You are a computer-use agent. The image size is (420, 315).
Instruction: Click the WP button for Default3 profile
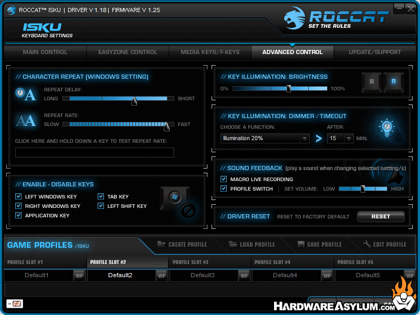[244, 275]
